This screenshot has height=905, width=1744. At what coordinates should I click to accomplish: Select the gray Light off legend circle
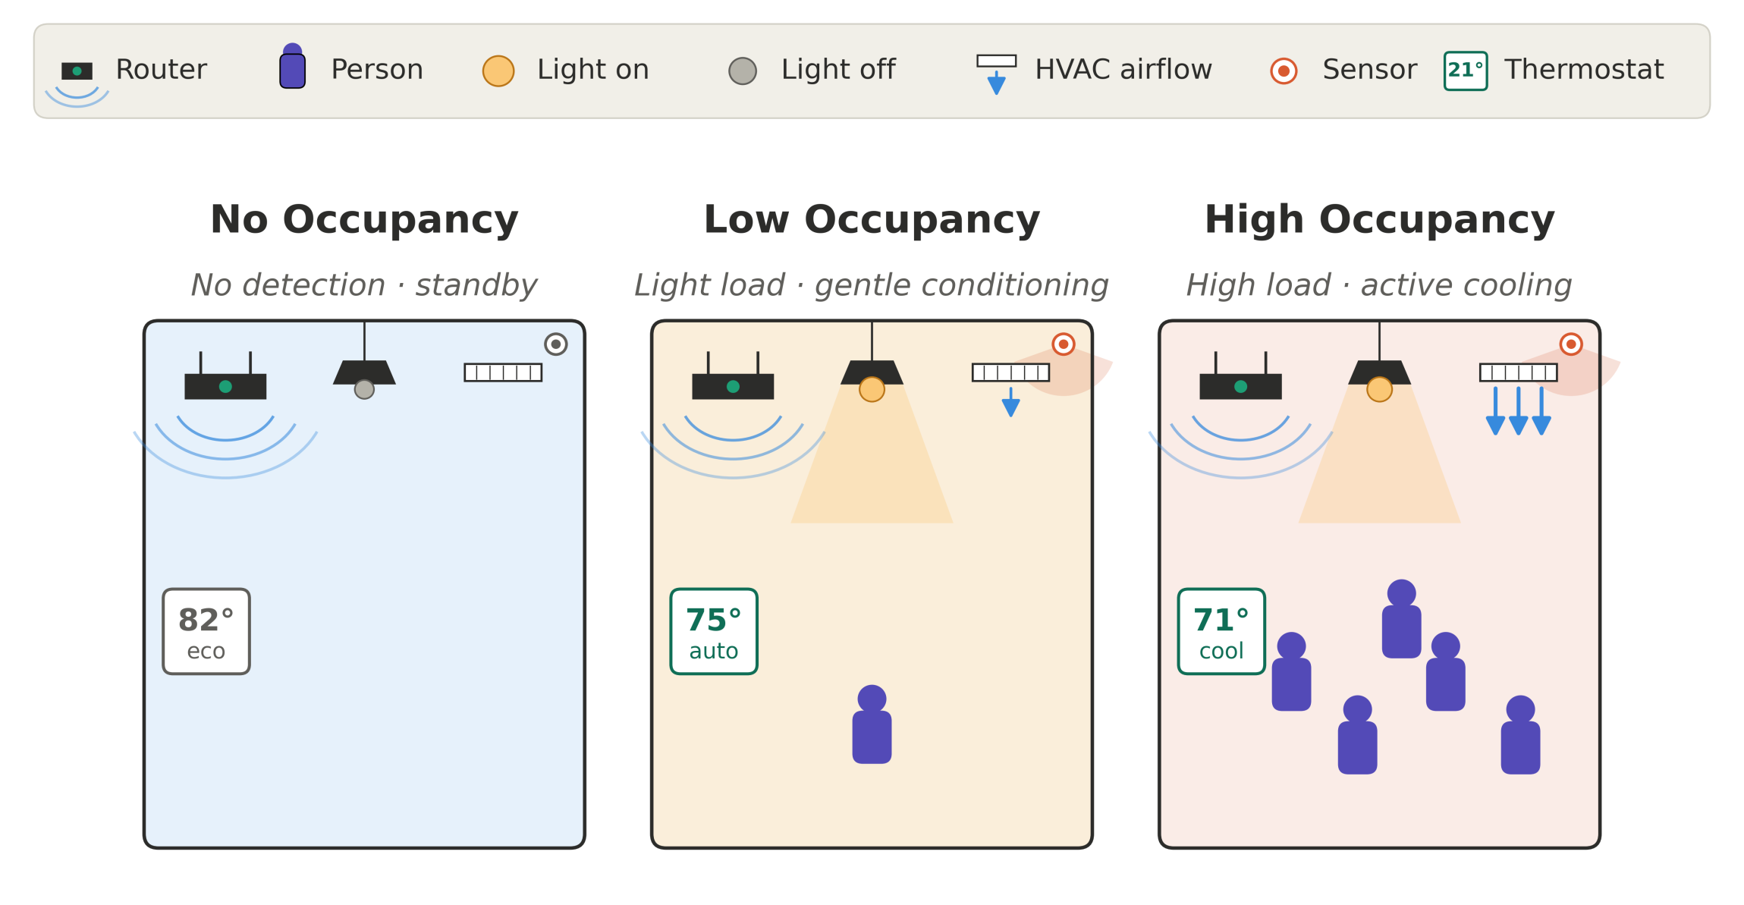[x=743, y=71]
